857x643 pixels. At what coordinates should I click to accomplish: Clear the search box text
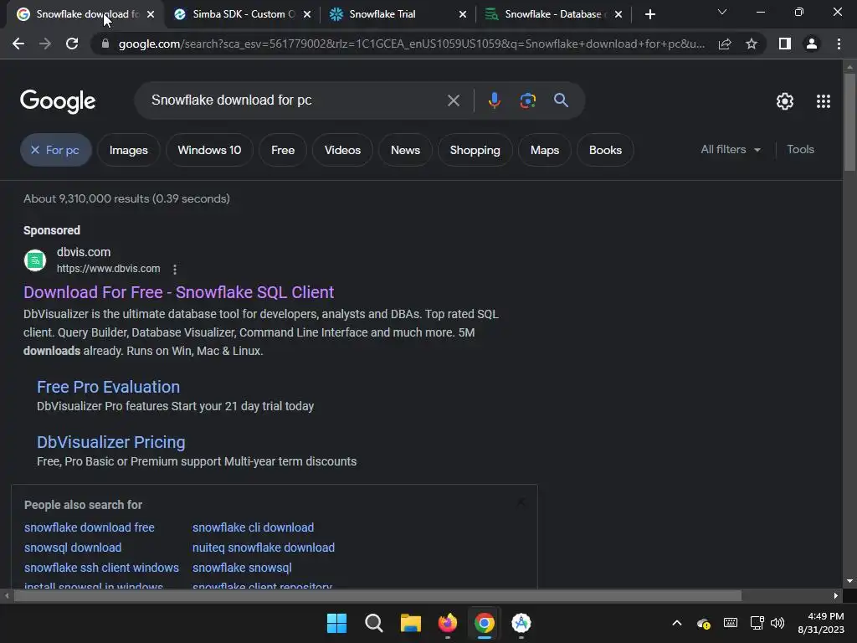[x=453, y=100]
